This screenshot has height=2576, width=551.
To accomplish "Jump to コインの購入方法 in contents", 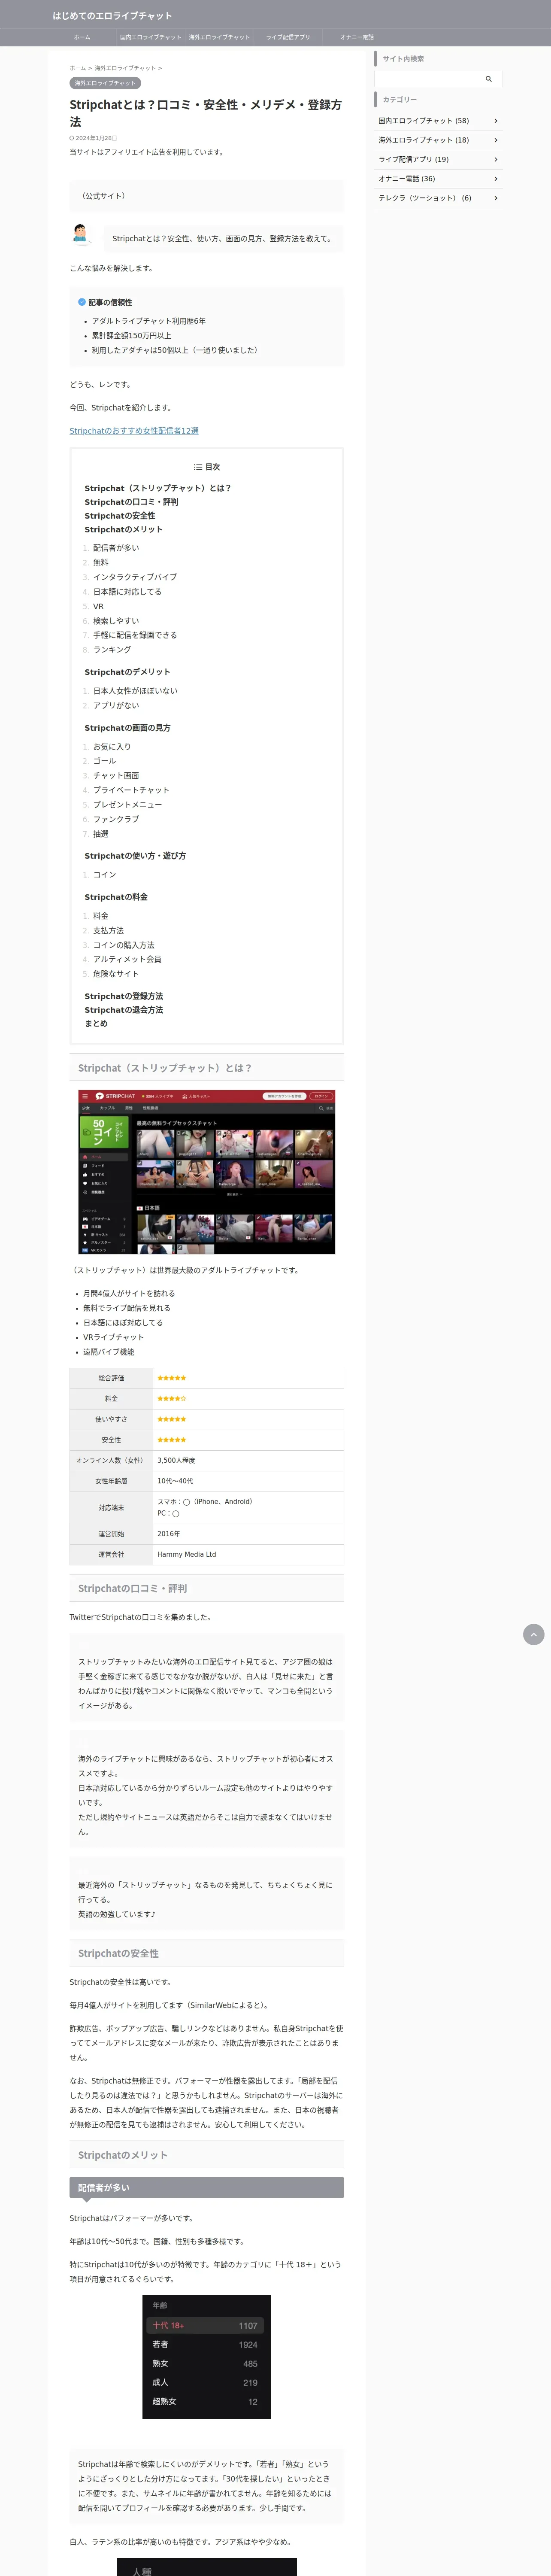I will [x=124, y=945].
